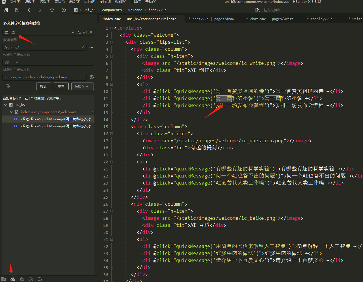This screenshot has height=282, width=363.
Task: Open the 帮助(Y) menu
Action: 151,2
